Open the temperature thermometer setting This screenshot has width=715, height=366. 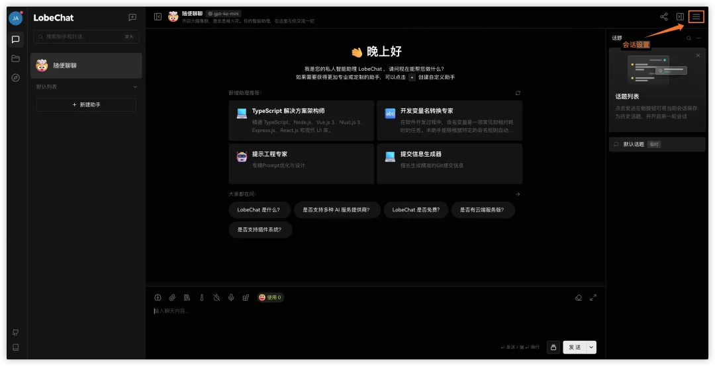tap(201, 297)
